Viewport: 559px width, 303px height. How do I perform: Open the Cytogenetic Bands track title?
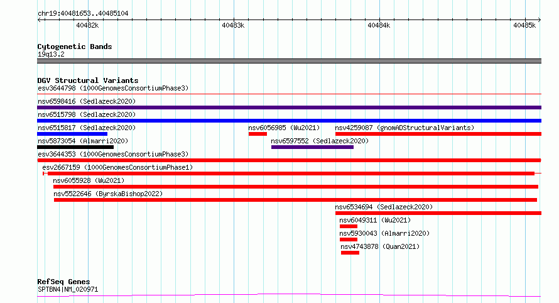pos(75,47)
